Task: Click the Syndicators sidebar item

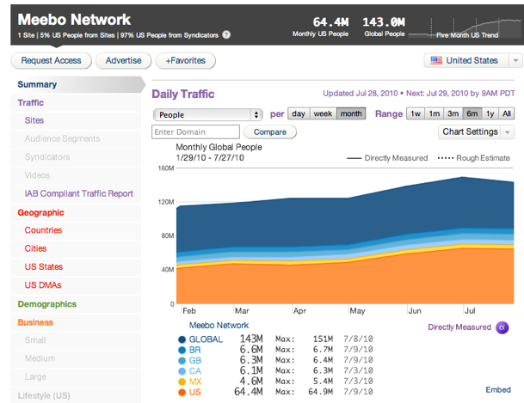Action: click(x=47, y=157)
